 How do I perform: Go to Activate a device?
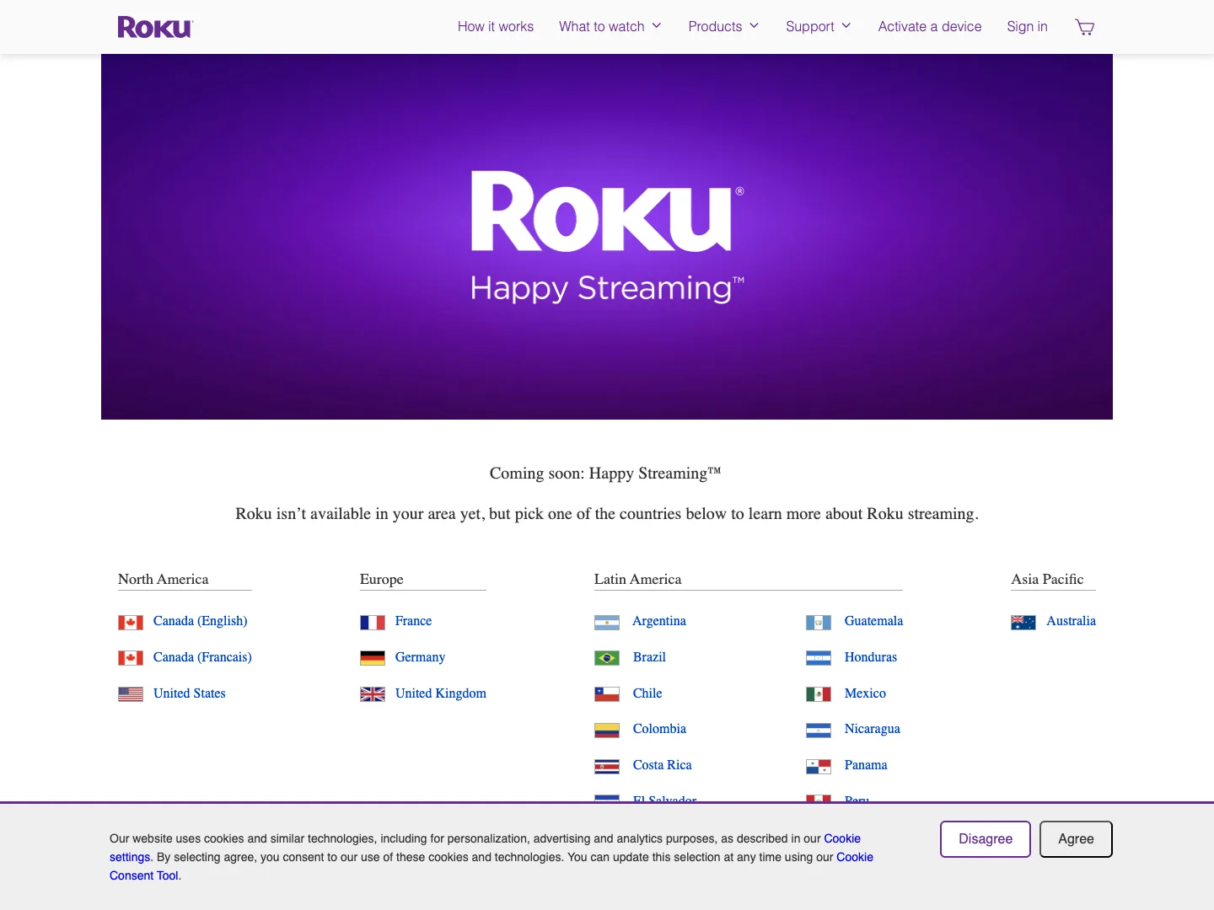(930, 26)
